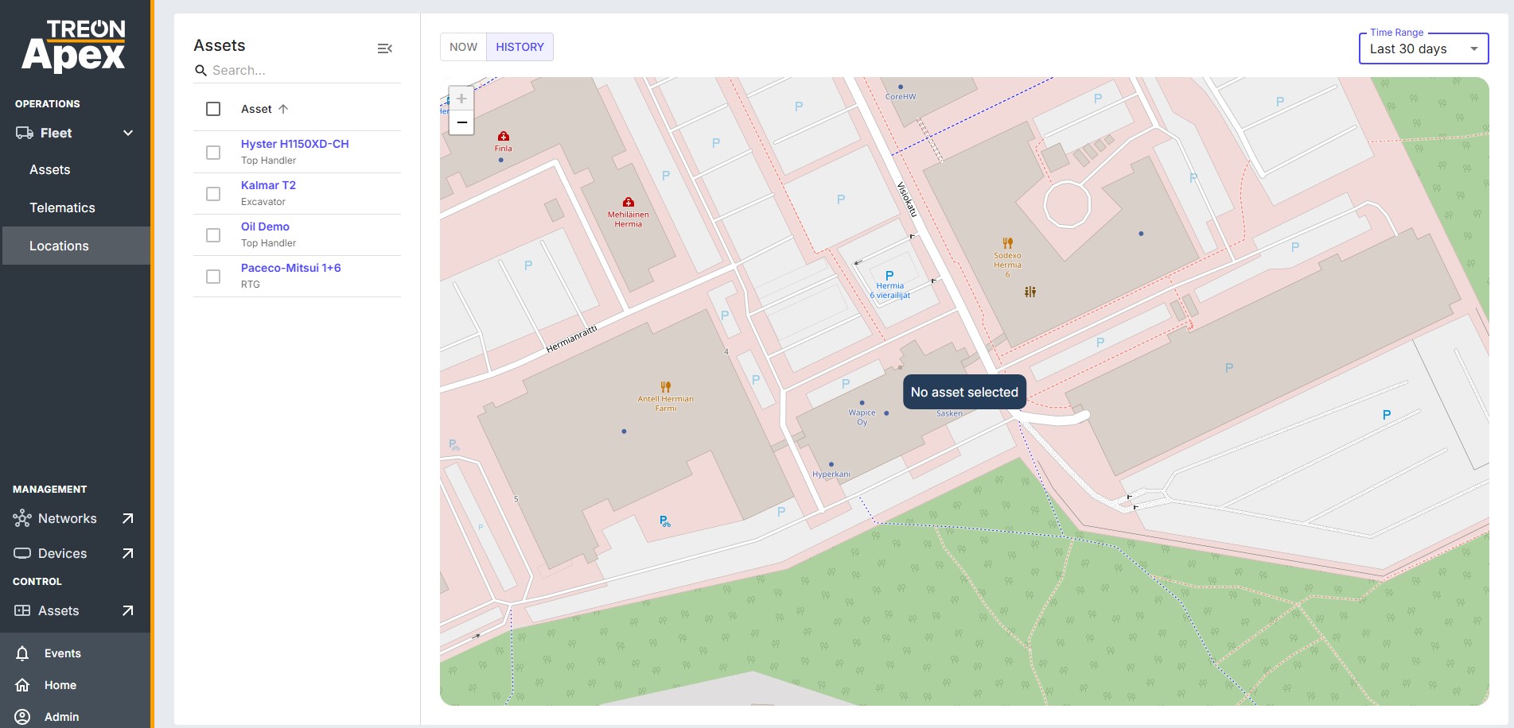Open Networks management
Screen dimensions: 1514x728
67,518
